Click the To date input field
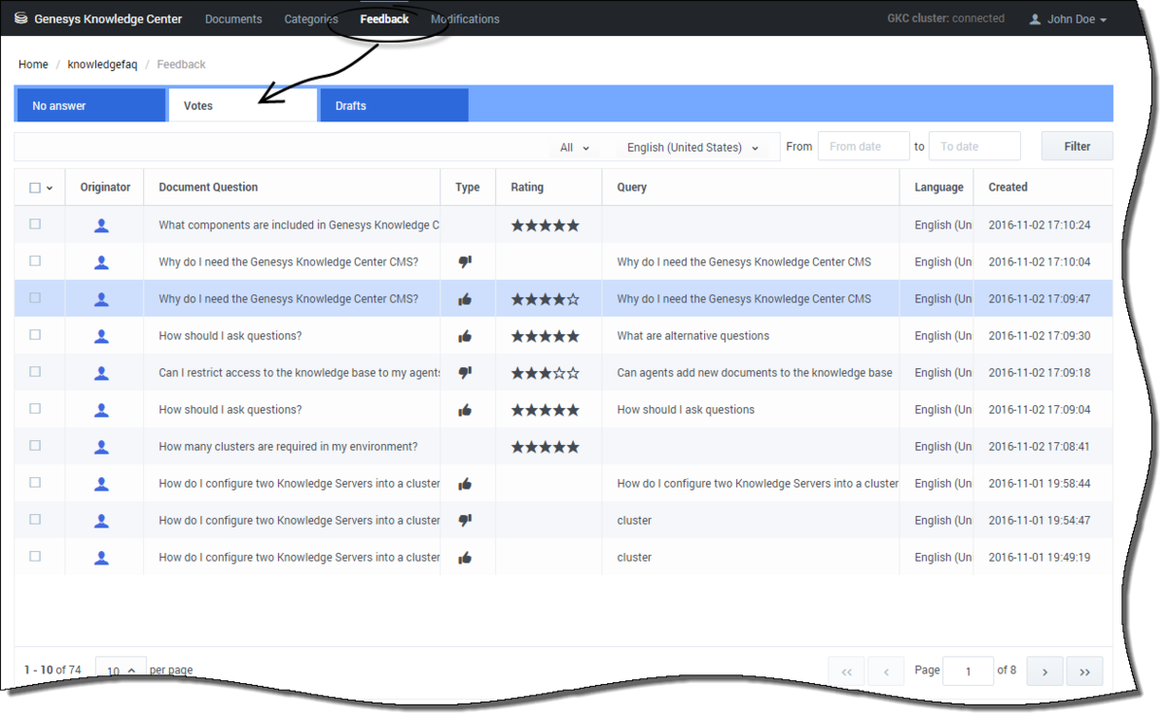The width and height of the screenshot is (1167, 720). 974,147
